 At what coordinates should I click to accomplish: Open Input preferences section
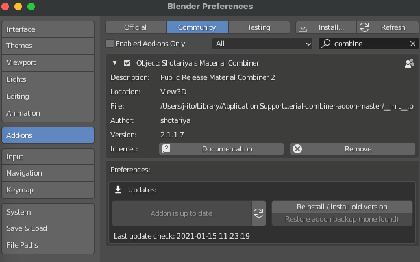point(48,157)
